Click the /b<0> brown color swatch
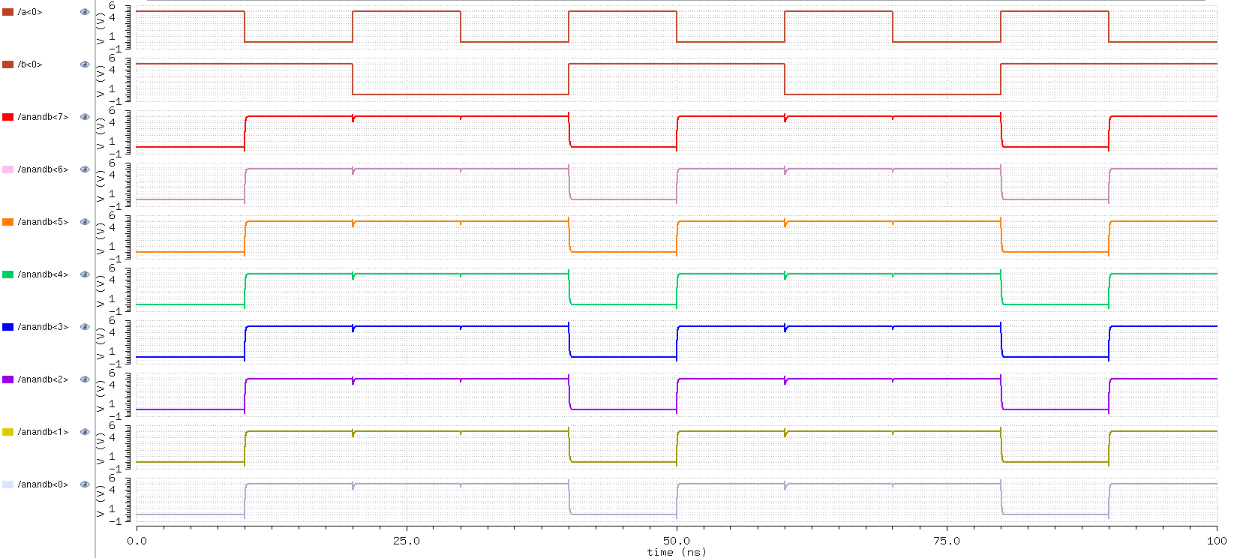 [x=8, y=64]
